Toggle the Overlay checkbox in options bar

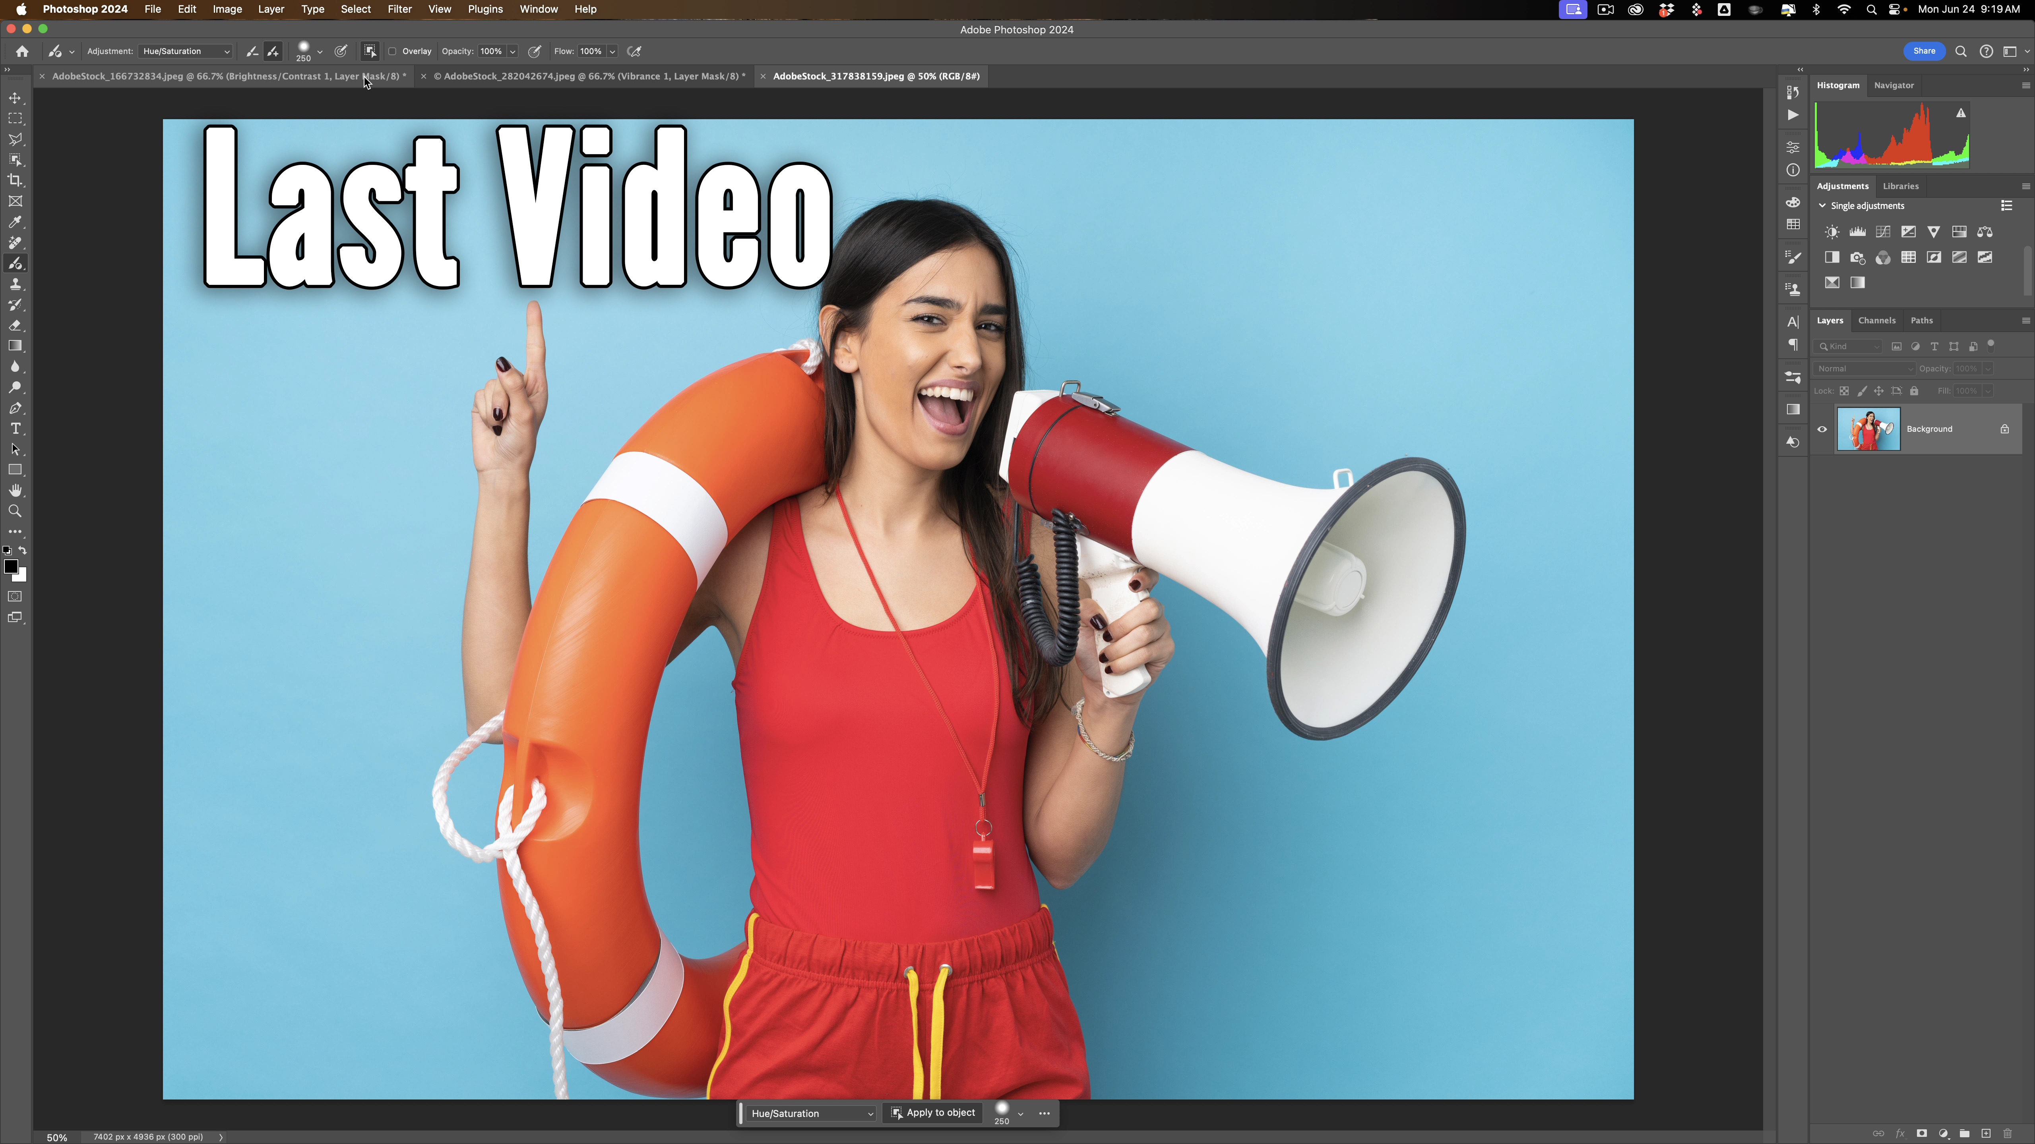393,51
